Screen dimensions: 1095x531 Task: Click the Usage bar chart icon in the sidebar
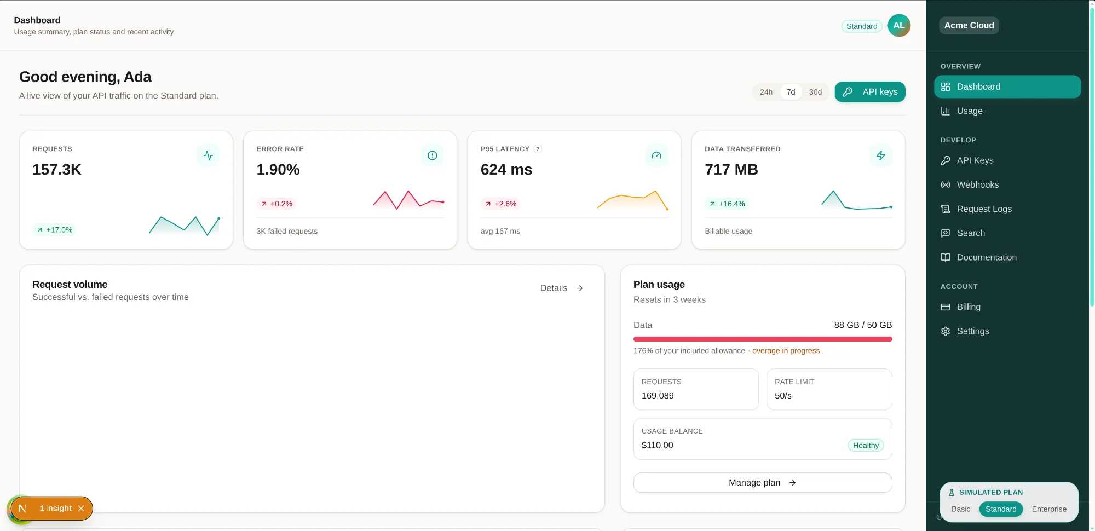click(946, 111)
